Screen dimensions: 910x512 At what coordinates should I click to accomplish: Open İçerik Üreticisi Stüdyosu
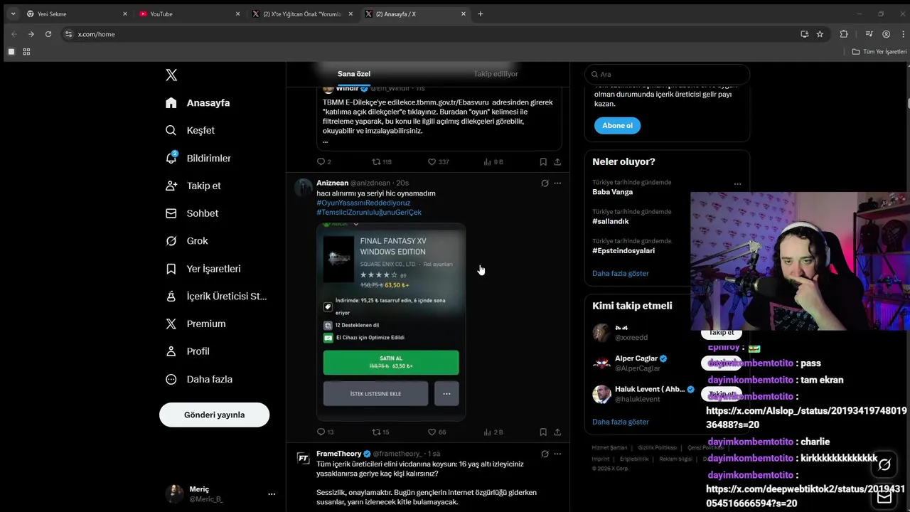(215, 296)
